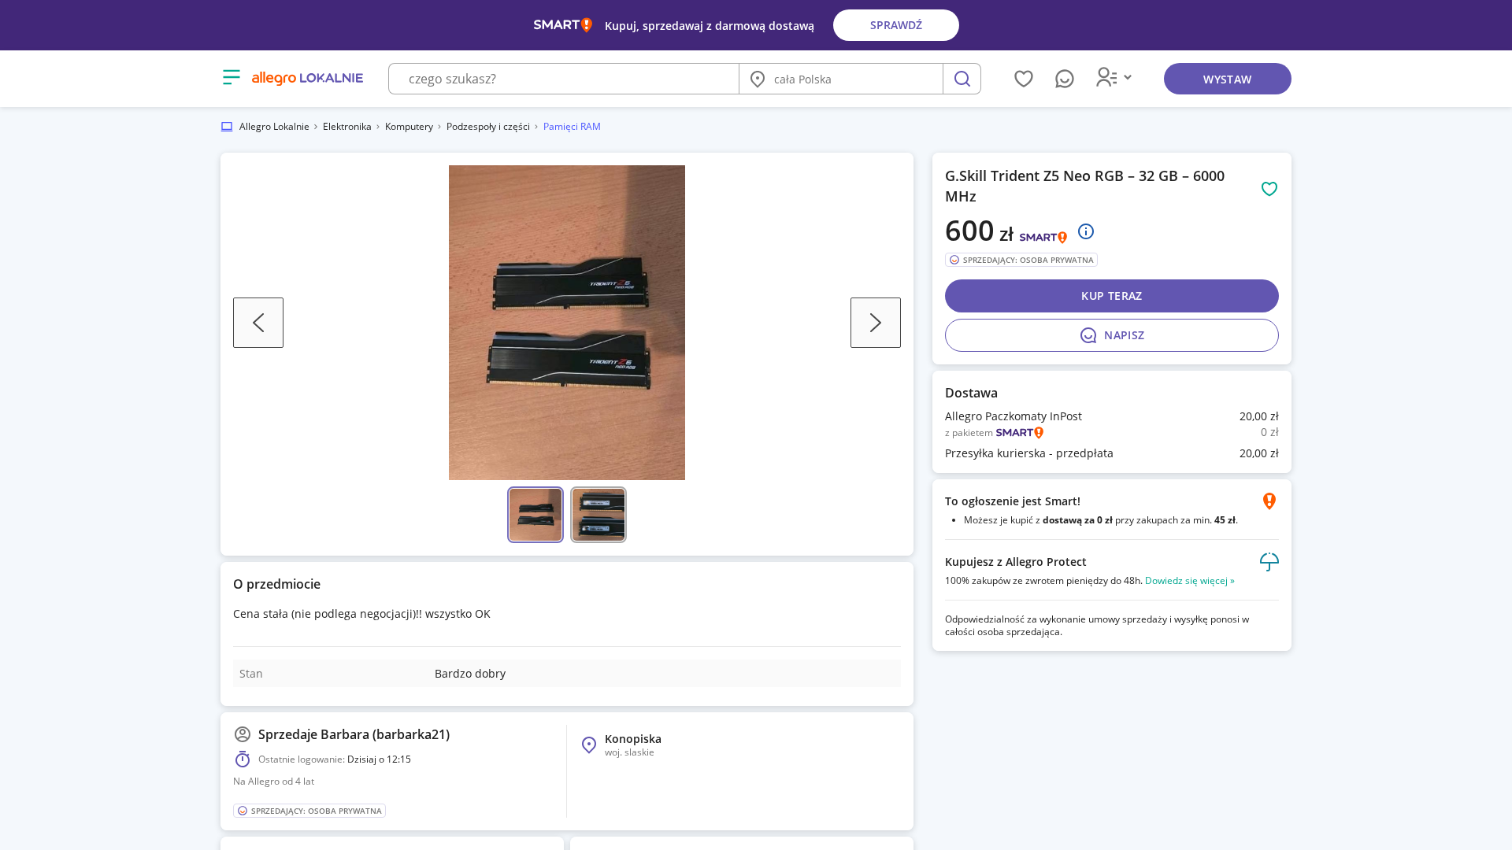
Task: Click the SMART! logo in top banner
Action: coord(562,25)
